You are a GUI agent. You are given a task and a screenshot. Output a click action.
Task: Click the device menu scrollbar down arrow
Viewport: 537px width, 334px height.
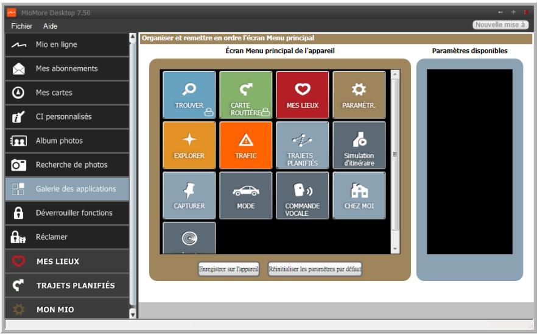tap(395, 249)
